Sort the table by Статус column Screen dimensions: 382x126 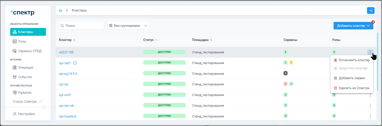157,40
